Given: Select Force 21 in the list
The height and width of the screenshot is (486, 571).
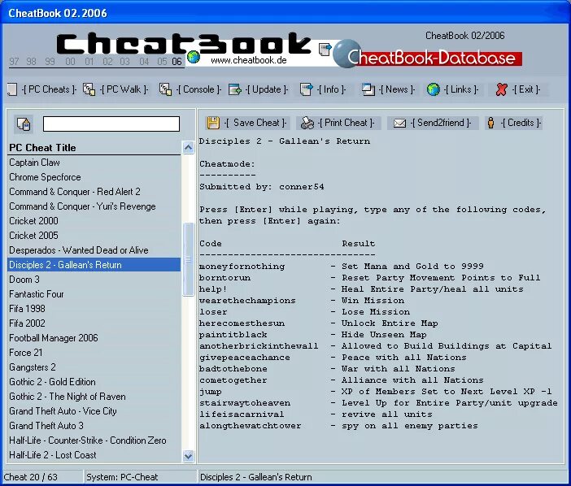Looking at the screenshot, I should tap(94, 353).
